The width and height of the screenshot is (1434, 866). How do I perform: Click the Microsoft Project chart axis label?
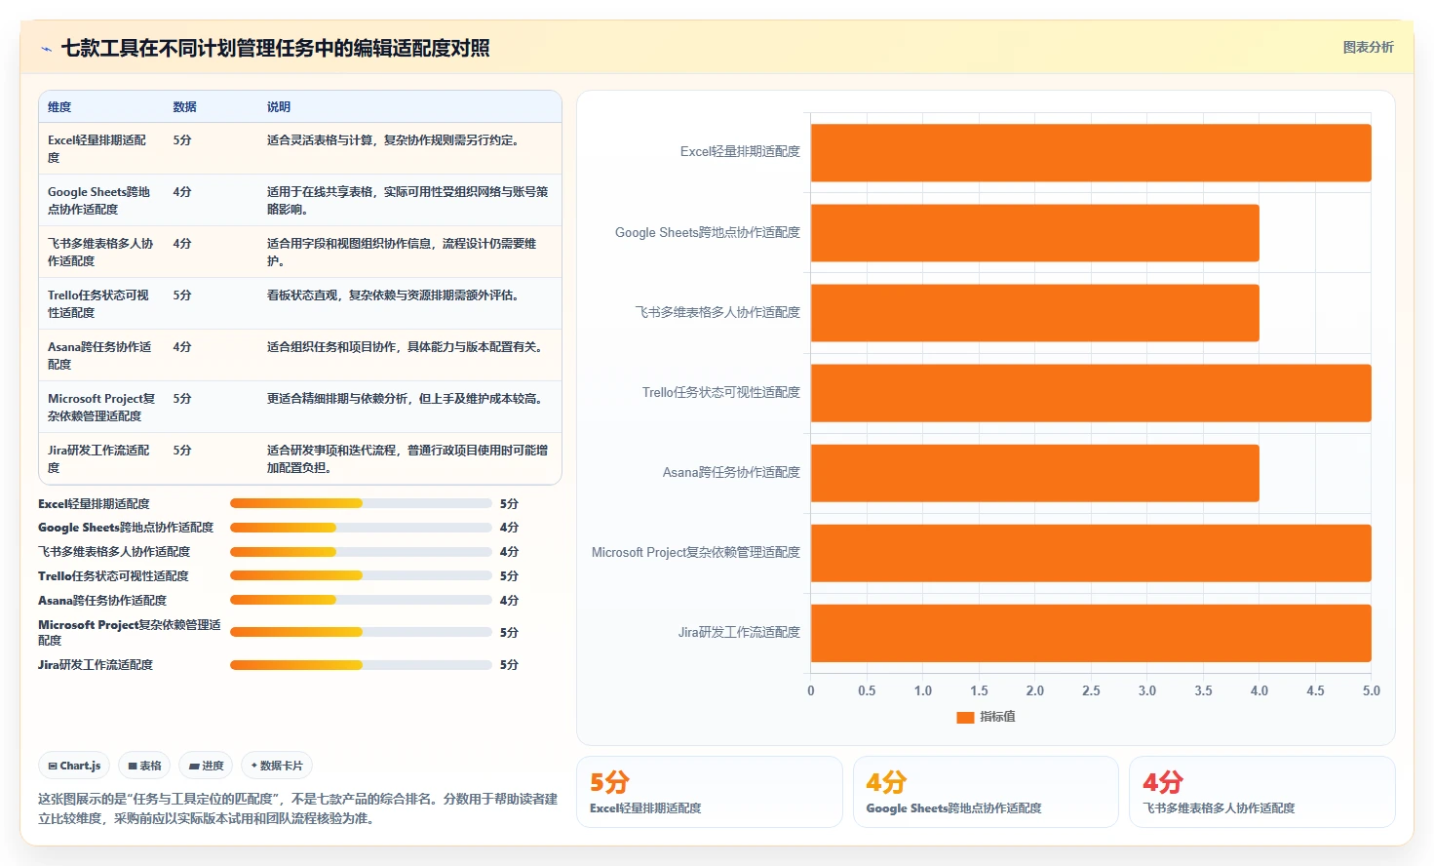(696, 553)
